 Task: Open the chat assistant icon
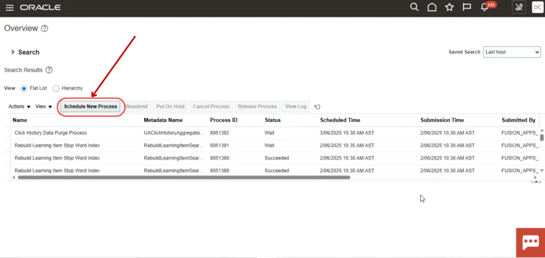click(x=531, y=242)
